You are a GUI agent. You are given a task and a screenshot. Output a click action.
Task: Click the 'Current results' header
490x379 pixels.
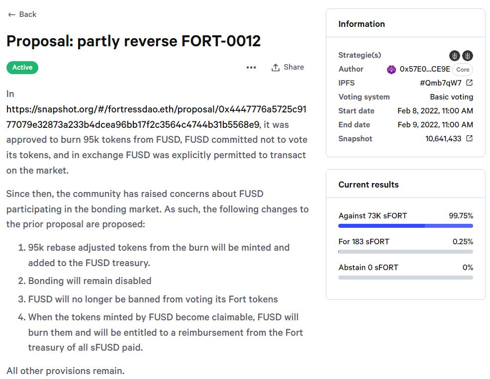369,185
